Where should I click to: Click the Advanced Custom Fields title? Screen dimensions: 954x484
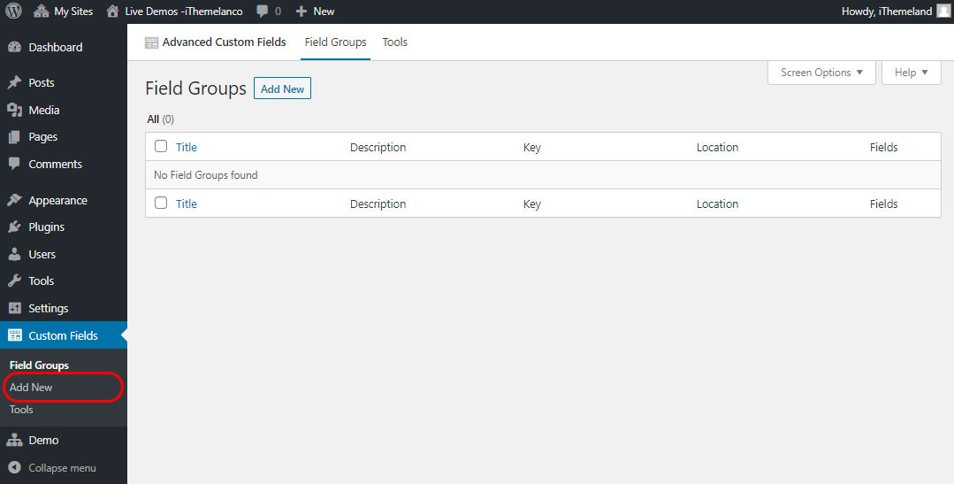[x=224, y=42]
